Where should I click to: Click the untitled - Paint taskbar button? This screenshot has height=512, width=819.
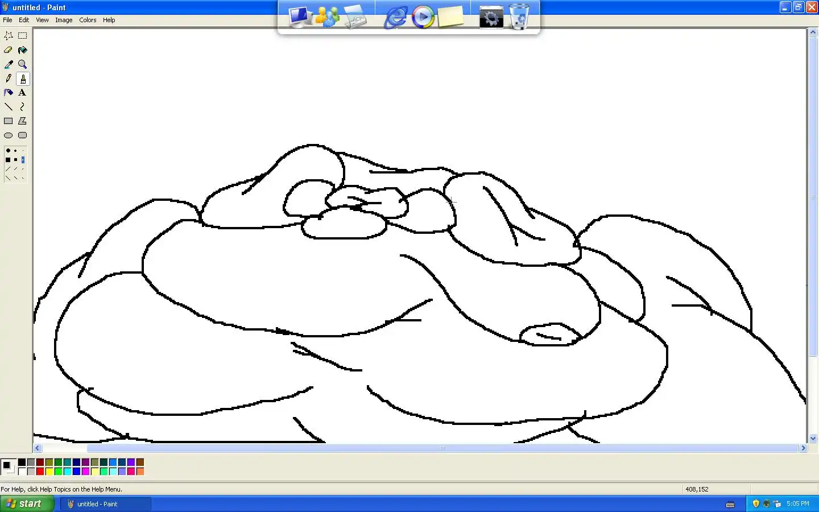tap(106, 503)
